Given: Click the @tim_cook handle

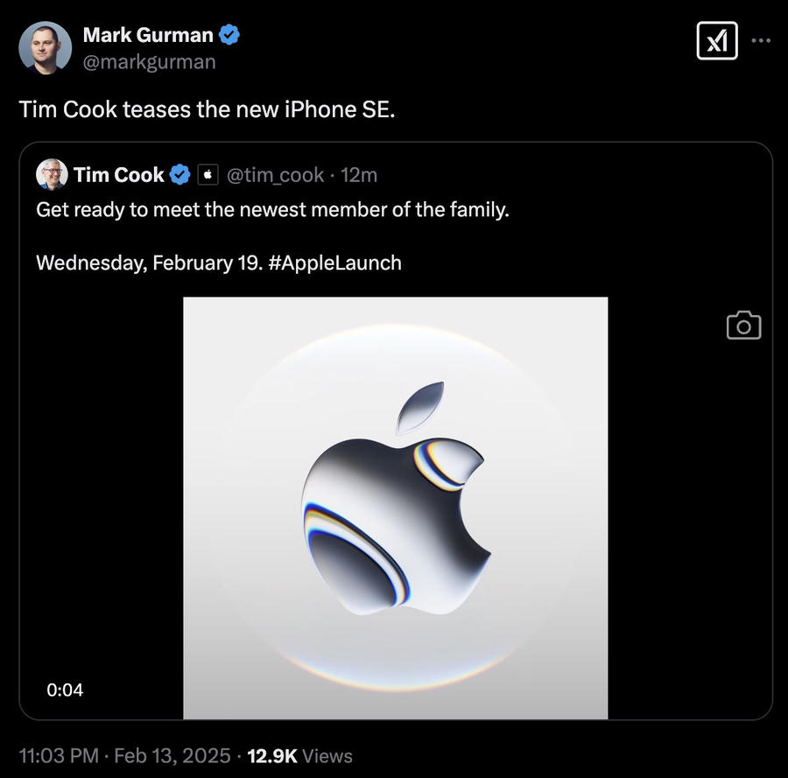Looking at the screenshot, I should point(275,175).
